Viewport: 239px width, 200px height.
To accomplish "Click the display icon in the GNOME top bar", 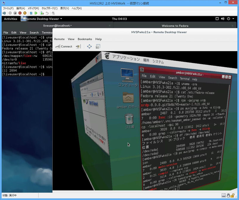I will (x=217, y=19).
